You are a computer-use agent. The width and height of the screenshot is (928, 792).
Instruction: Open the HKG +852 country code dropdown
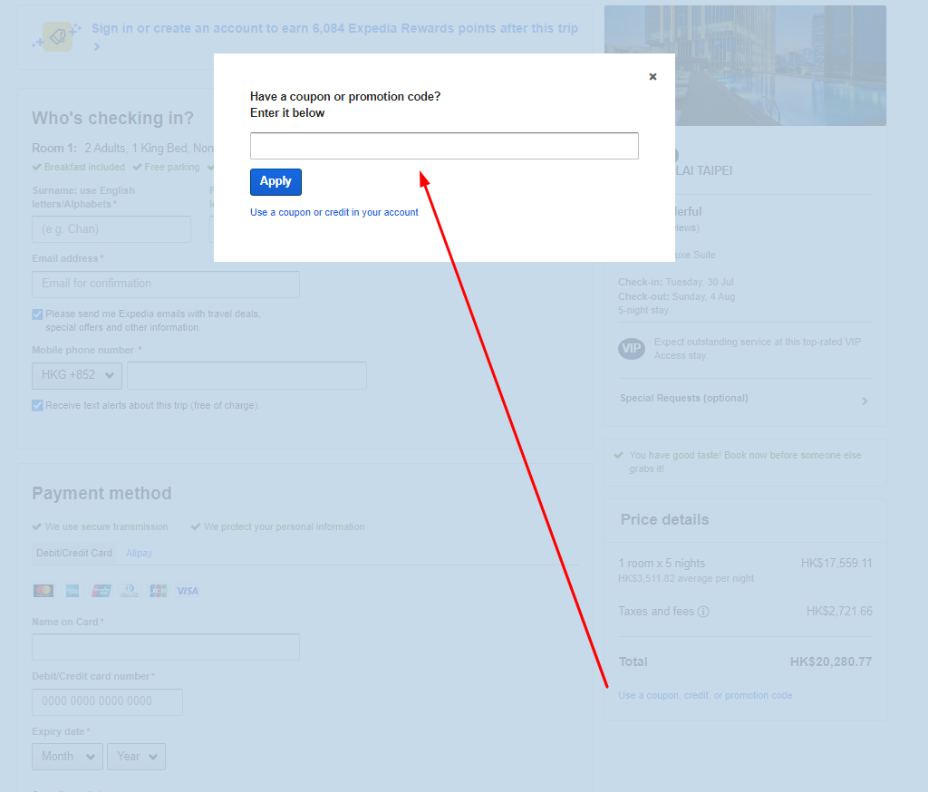(77, 375)
